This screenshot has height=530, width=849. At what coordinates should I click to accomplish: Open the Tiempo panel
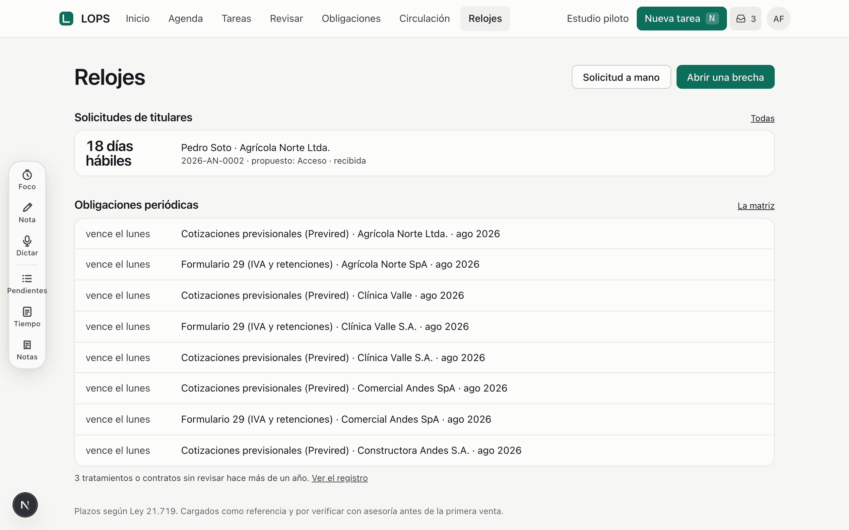point(27,317)
